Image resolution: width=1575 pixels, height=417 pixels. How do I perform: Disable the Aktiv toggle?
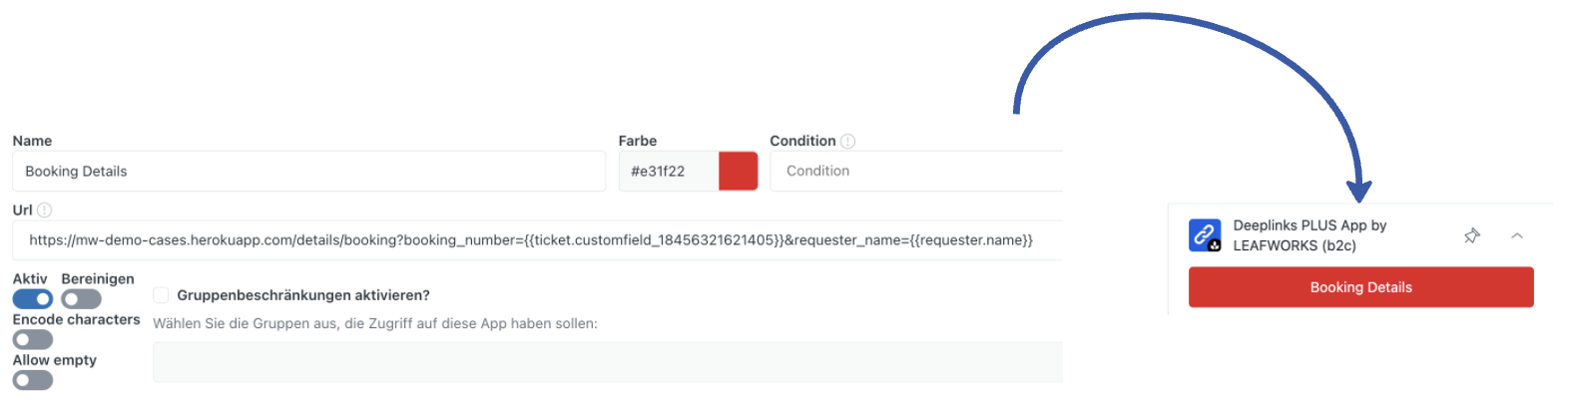pos(33,299)
